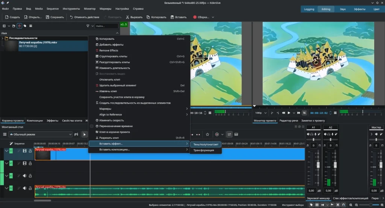
Task: Click the filter funnel icon in project bin
Action: click(x=88, y=26)
